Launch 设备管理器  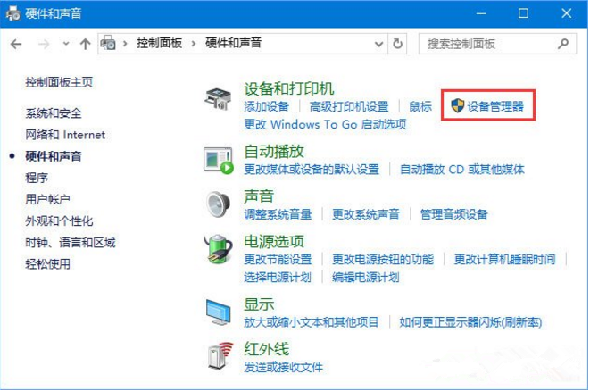[x=495, y=106]
